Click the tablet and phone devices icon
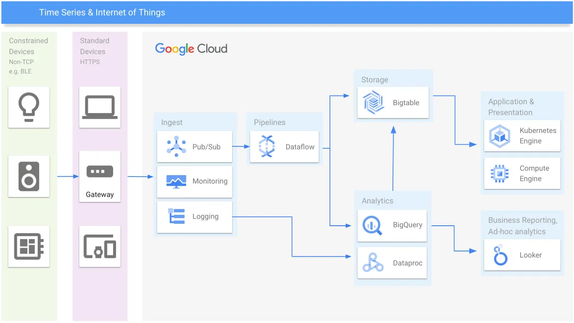 point(100,247)
